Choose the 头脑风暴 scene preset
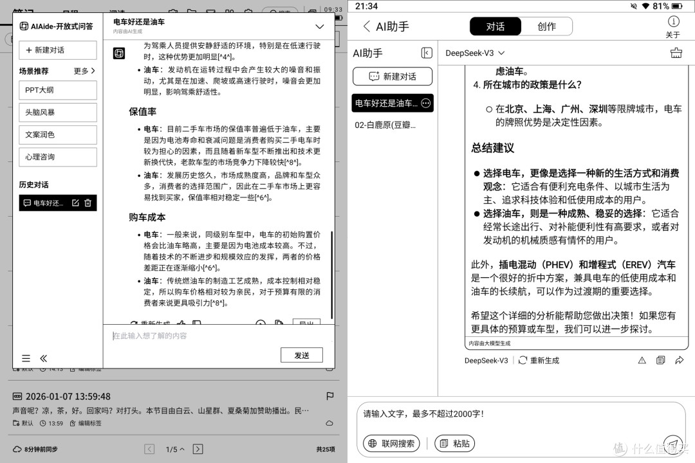The width and height of the screenshot is (695, 463). [58, 112]
